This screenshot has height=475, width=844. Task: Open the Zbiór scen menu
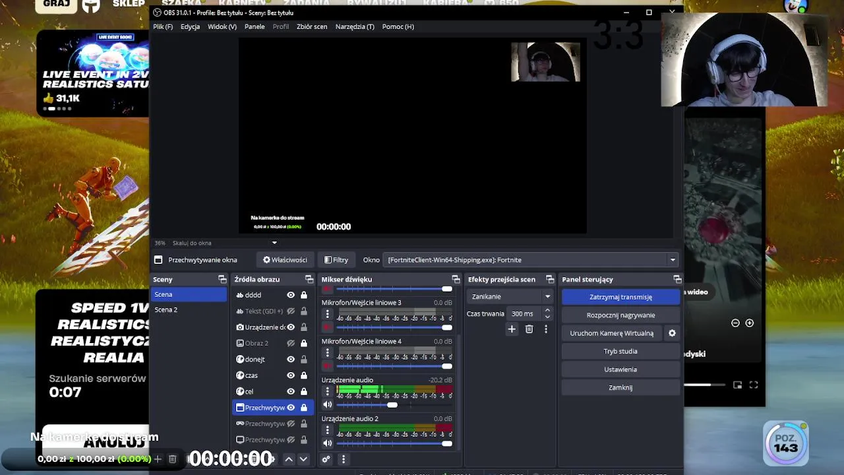pos(312,26)
